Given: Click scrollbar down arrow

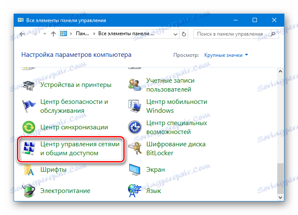Looking at the screenshot, I should pos(280,198).
